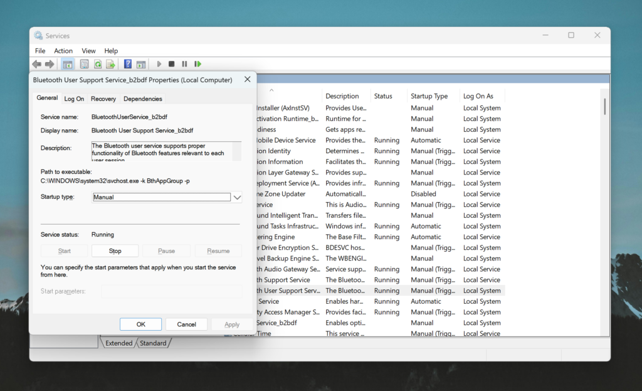Click the 'Runtime for ...' description cell

pos(346,119)
